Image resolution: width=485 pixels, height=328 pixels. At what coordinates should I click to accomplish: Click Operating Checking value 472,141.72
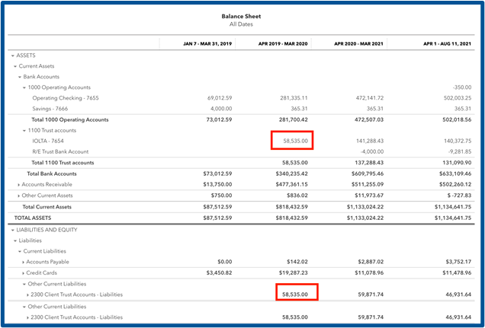click(370, 98)
